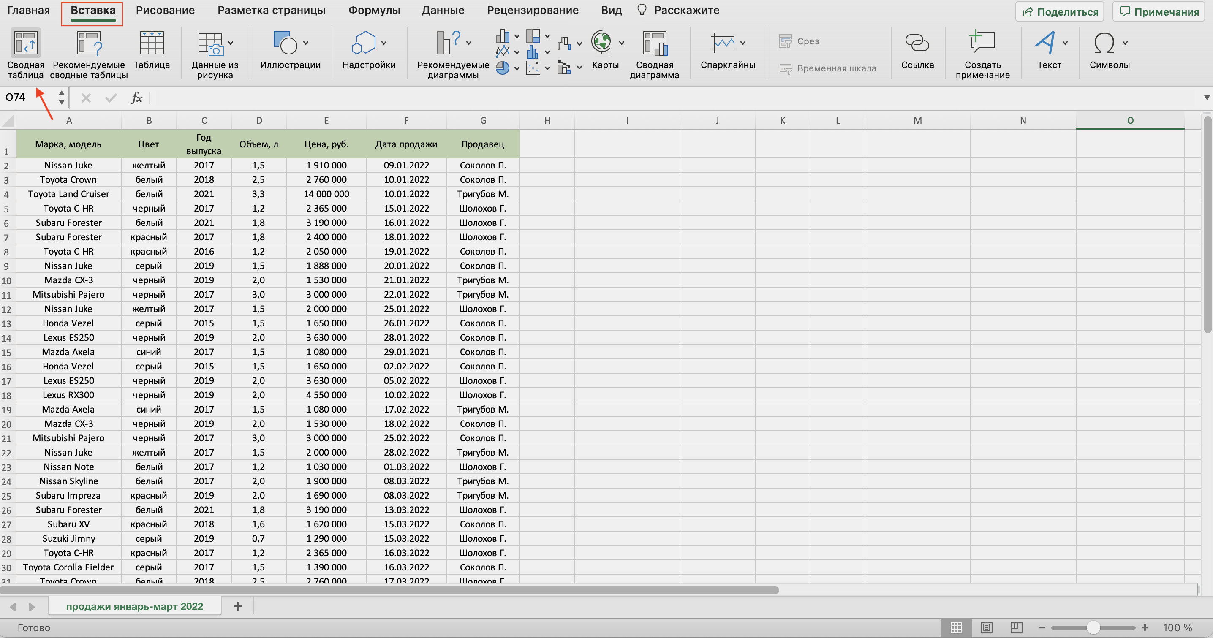Expand the Символы dropdown arrow
This screenshot has width=1213, height=638.
pos(1125,43)
